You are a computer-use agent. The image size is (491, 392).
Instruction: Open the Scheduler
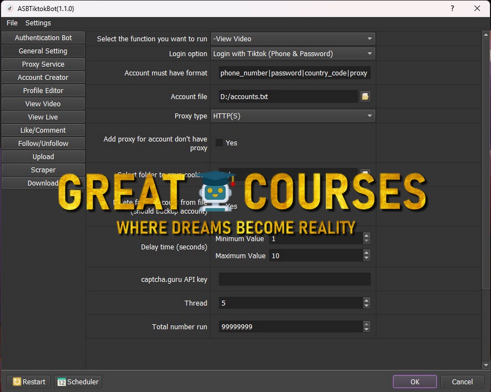click(x=78, y=382)
